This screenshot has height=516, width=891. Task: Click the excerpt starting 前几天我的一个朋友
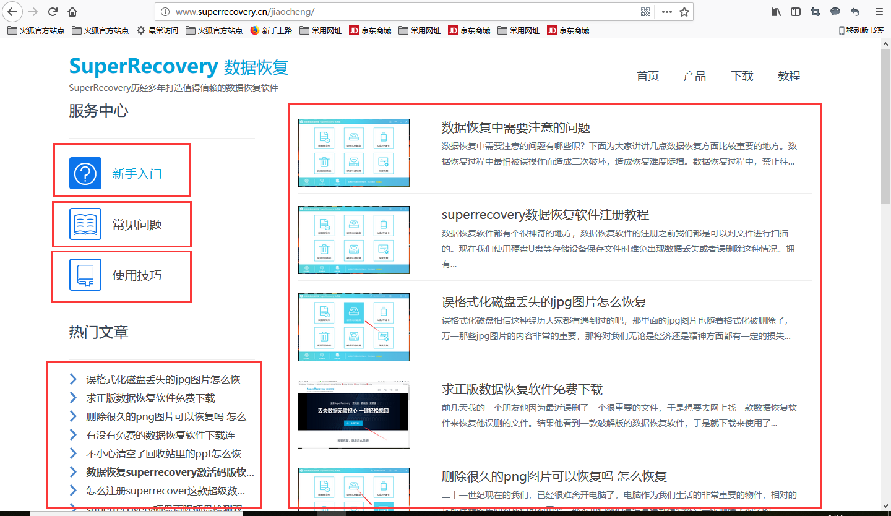619,416
